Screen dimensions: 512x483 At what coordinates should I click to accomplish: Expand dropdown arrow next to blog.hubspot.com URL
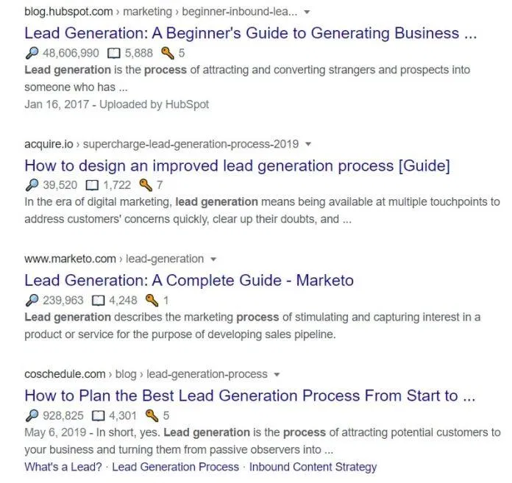[x=307, y=12]
